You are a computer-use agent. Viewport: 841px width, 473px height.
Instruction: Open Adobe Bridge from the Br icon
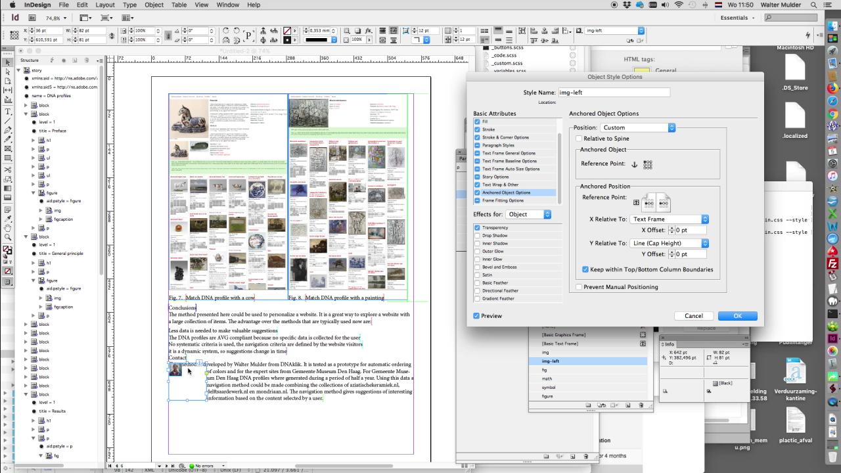pos(32,18)
